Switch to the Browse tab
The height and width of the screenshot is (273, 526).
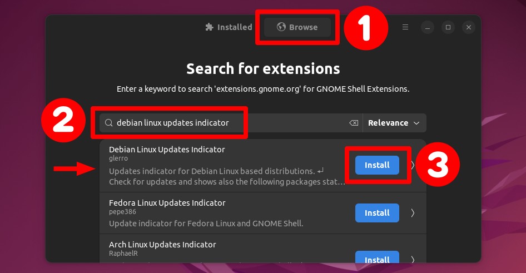pyautogui.click(x=297, y=27)
